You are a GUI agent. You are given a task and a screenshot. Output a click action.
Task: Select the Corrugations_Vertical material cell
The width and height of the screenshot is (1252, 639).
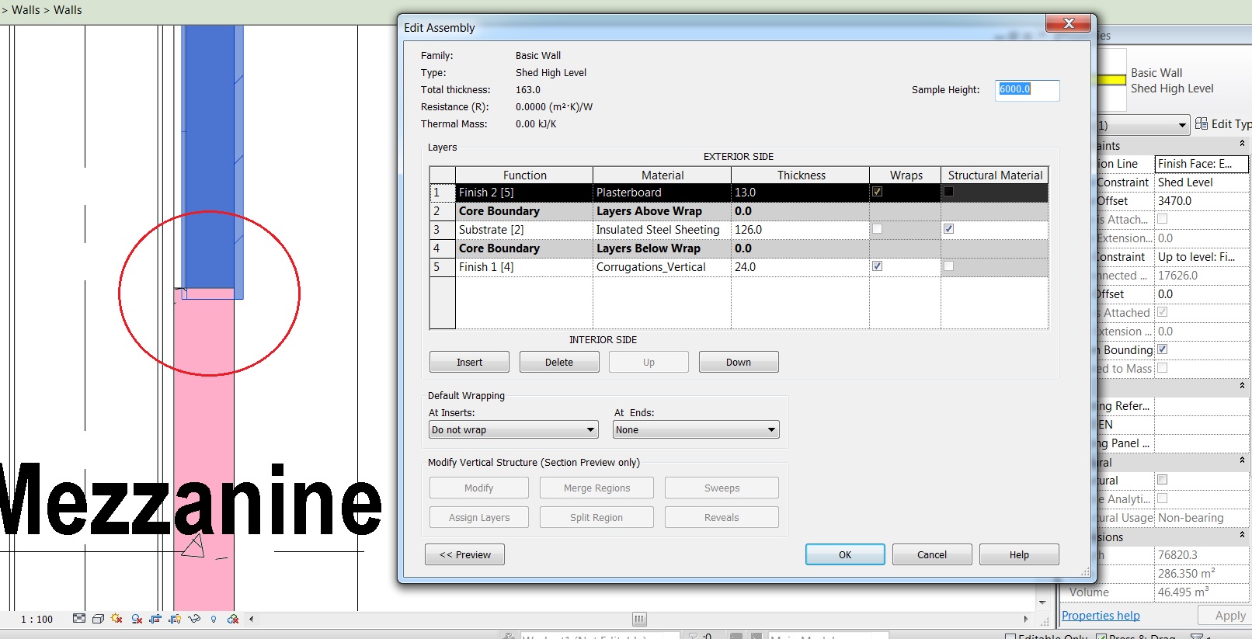coord(663,267)
